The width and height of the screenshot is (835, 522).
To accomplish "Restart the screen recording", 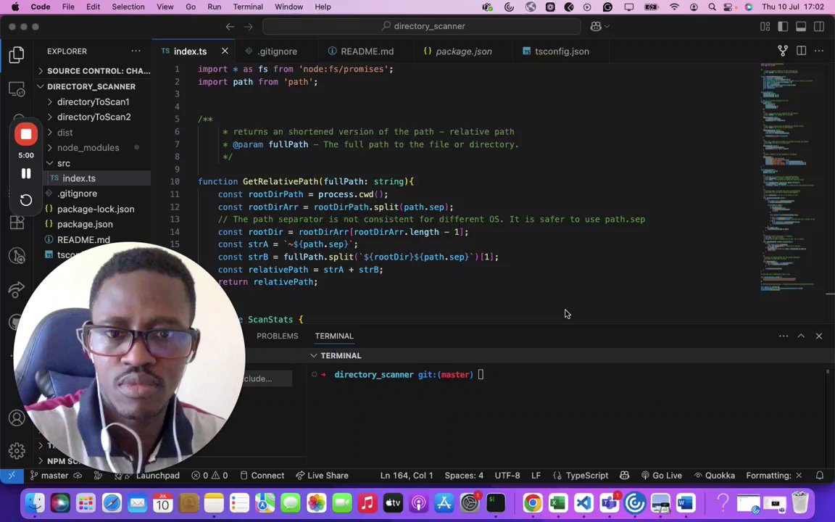I will pos(25,200).
